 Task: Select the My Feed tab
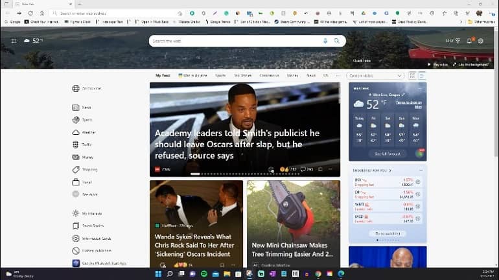click(x=163, y=76)
